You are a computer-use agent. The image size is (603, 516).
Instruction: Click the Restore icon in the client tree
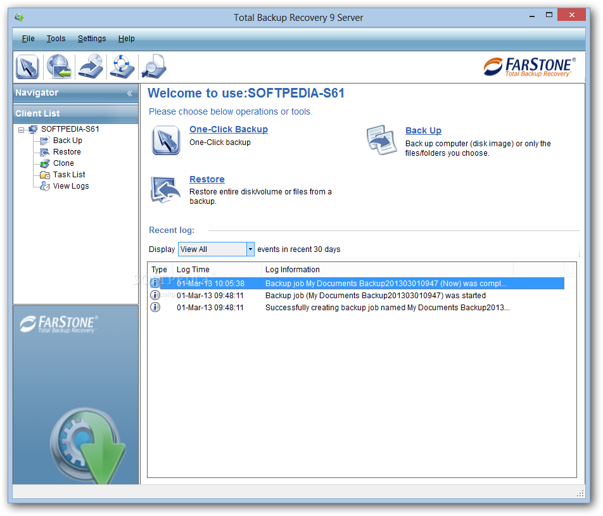(45, 152)
